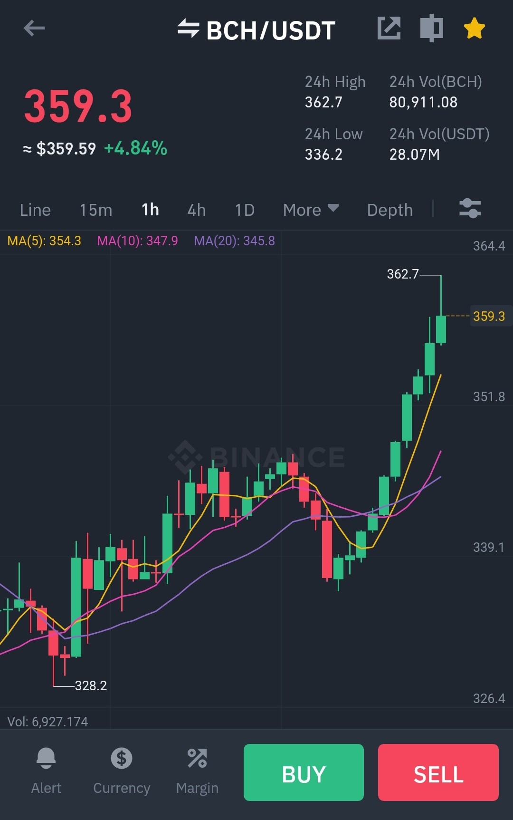Open chart indicator settings sliders icon

(x=470, y=208)
